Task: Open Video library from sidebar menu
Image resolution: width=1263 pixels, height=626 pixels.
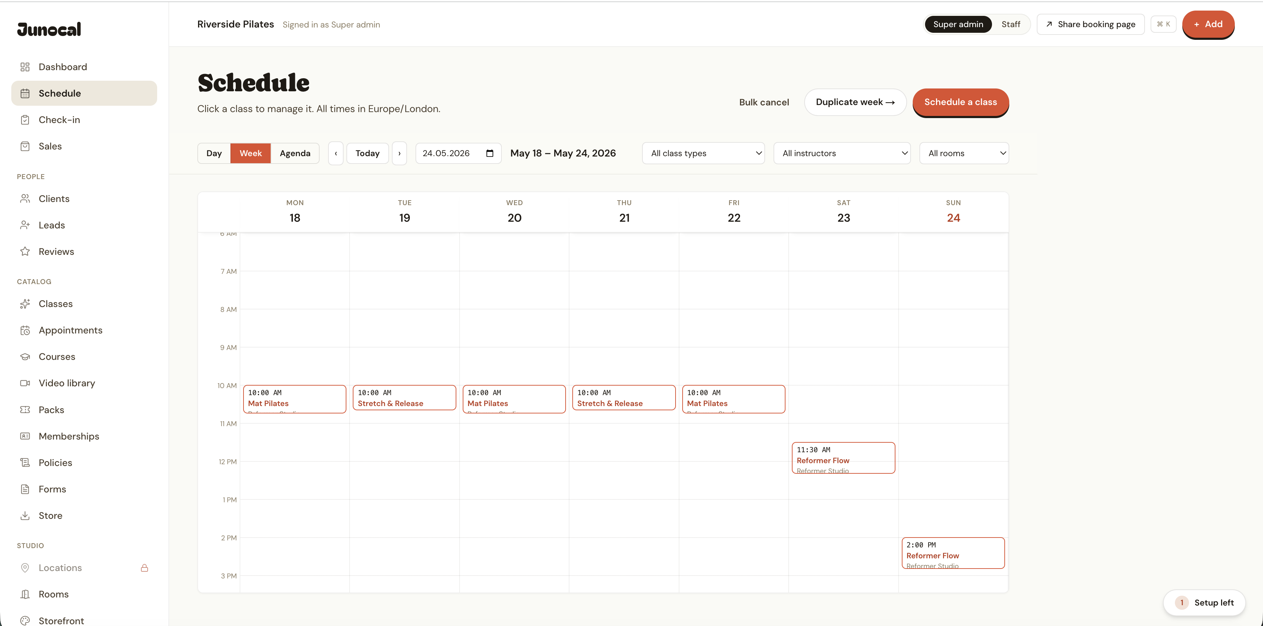Action: point(84,383)
